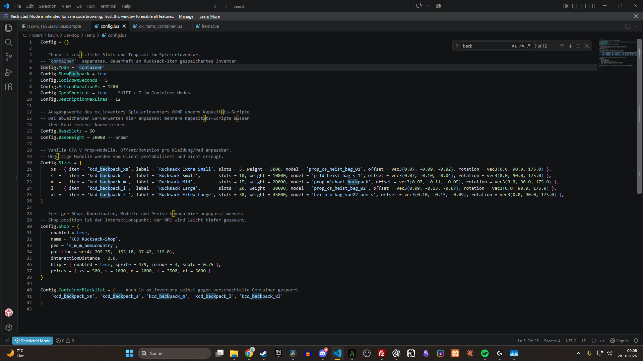Open Source Control view
The width and height of the screenshot is (643, 361).
tap(9, 57)
